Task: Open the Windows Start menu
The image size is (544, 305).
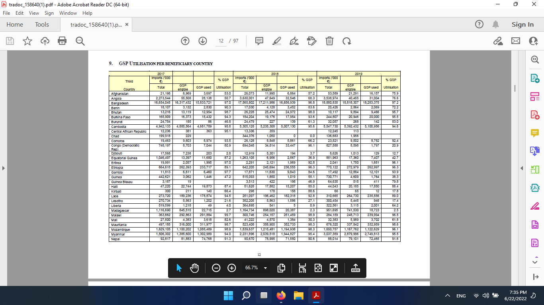Action: (x=228, y=295)
